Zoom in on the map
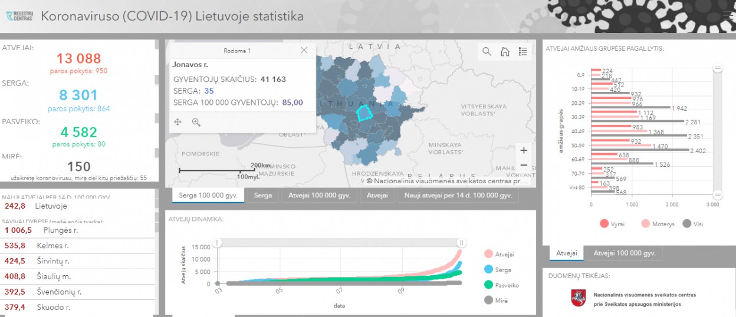 click(x=524, y=150)
